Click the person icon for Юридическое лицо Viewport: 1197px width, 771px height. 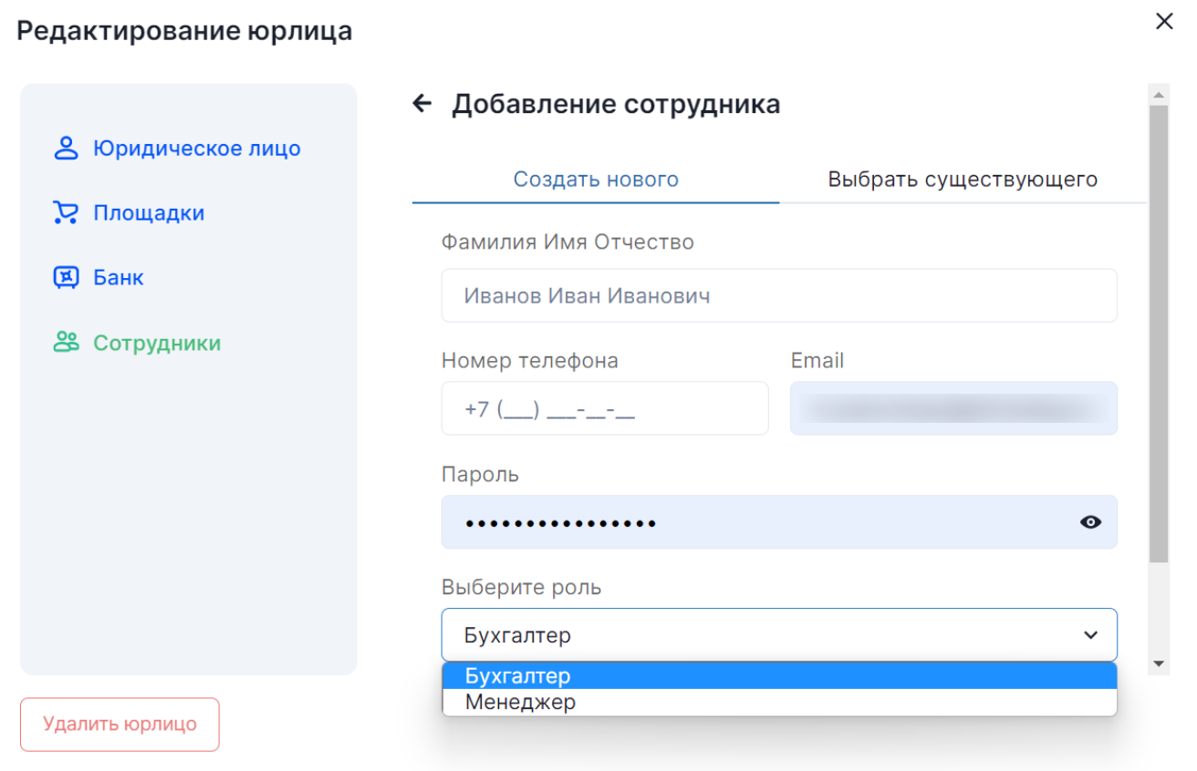pos(66,149)
